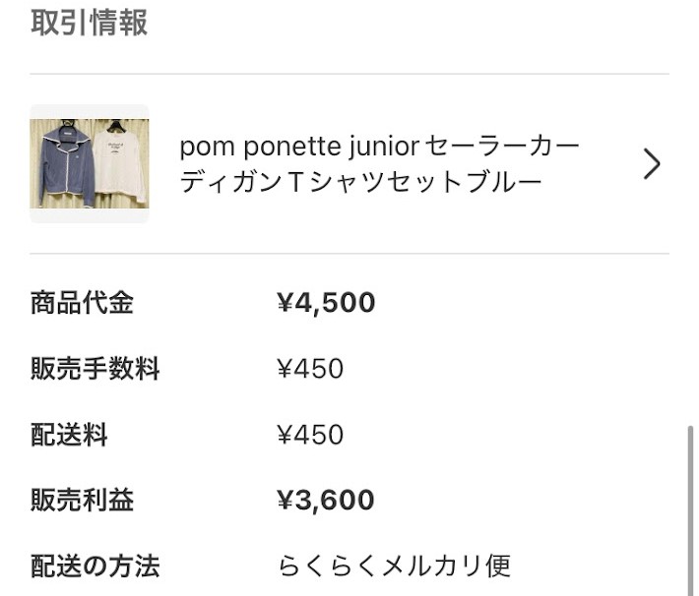Viewport: 699px width, 596px height.
Task: Select the 配送の方法 label
Action: tap(95, 566)
